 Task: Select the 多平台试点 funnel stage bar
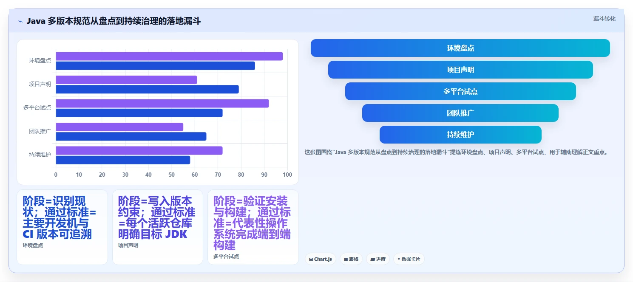[460, 91]
